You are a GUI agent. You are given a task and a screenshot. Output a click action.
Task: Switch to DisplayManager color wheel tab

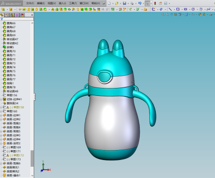(x=22, y=15)
